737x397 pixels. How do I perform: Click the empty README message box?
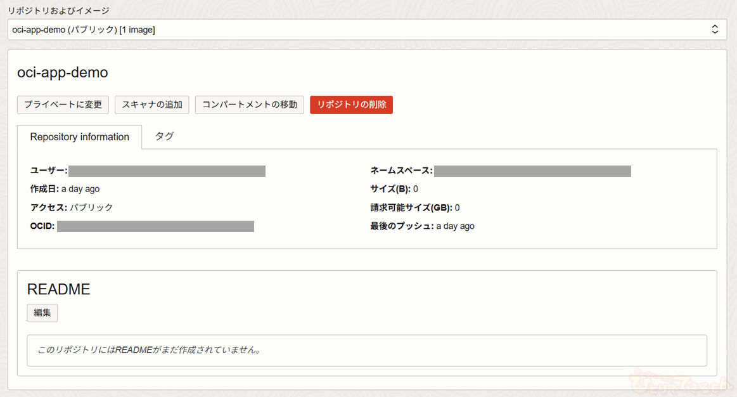coord(366,350)
